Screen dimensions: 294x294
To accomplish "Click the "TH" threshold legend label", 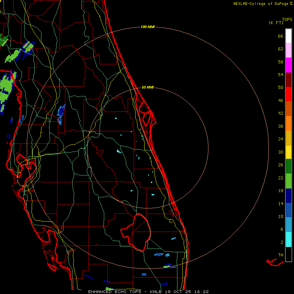I will click(x=281, y=255).
